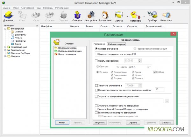Open Настройки gear icon
The width and height of the screenshot is (191, 137).
(91, 15)
